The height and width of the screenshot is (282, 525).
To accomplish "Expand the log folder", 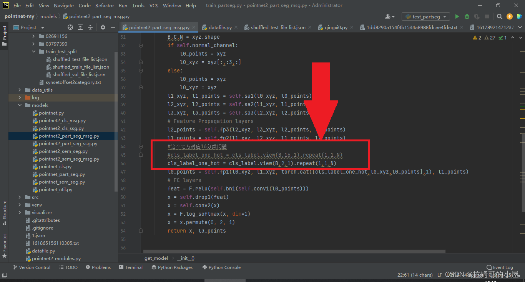I will [20, 98].
